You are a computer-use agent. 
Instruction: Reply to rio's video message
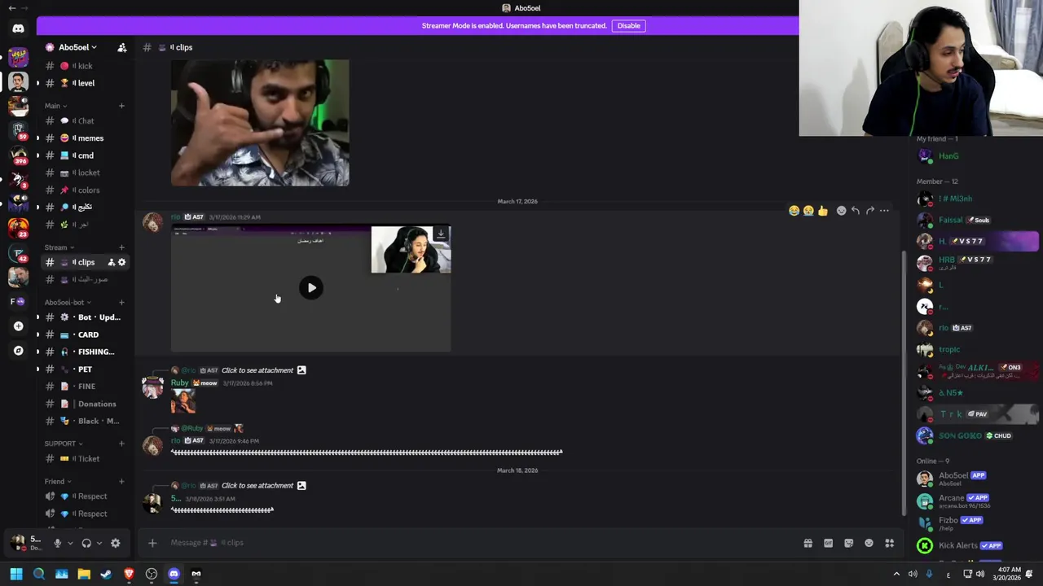(x=856, y=211)
